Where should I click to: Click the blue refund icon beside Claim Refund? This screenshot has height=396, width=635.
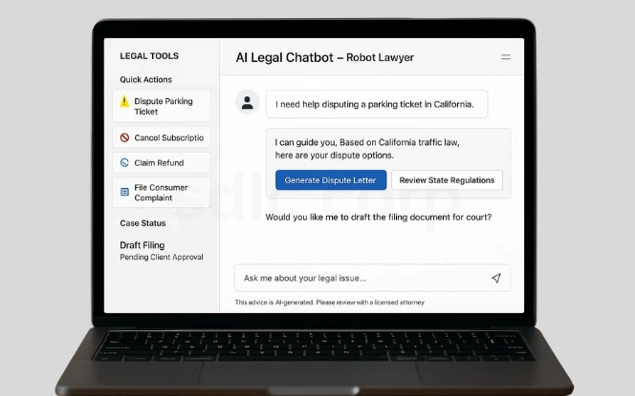(124, 163)
